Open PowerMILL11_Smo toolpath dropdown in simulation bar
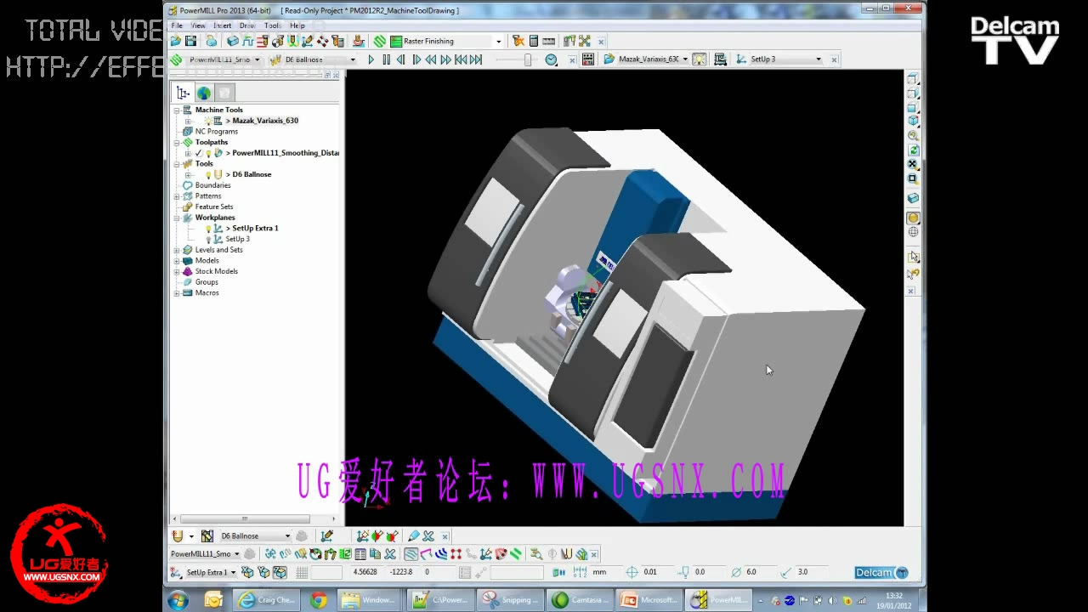 (x=257, y=59)
